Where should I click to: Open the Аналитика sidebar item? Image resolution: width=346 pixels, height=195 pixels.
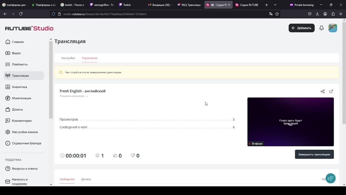coord(24,87)
